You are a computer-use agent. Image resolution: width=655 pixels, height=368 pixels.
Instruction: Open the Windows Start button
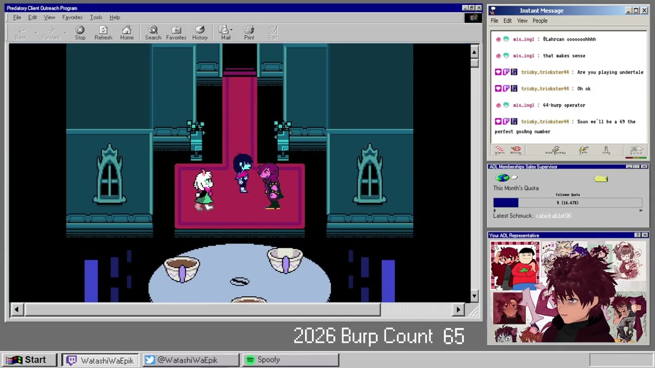pyautogui.click(x=30, y=360)
